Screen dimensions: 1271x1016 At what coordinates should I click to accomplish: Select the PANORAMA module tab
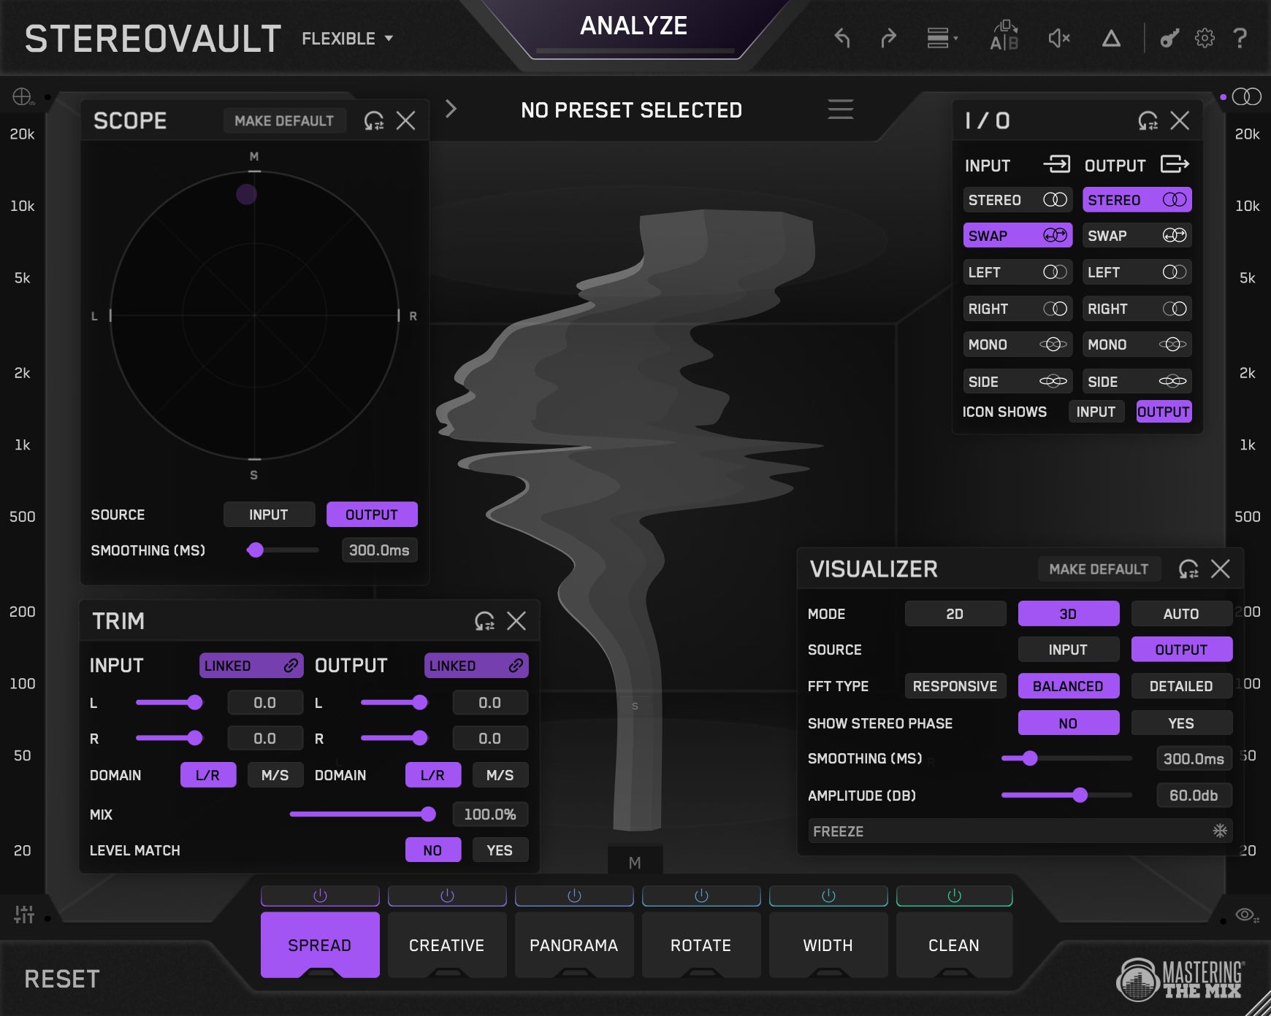(574, 945)
